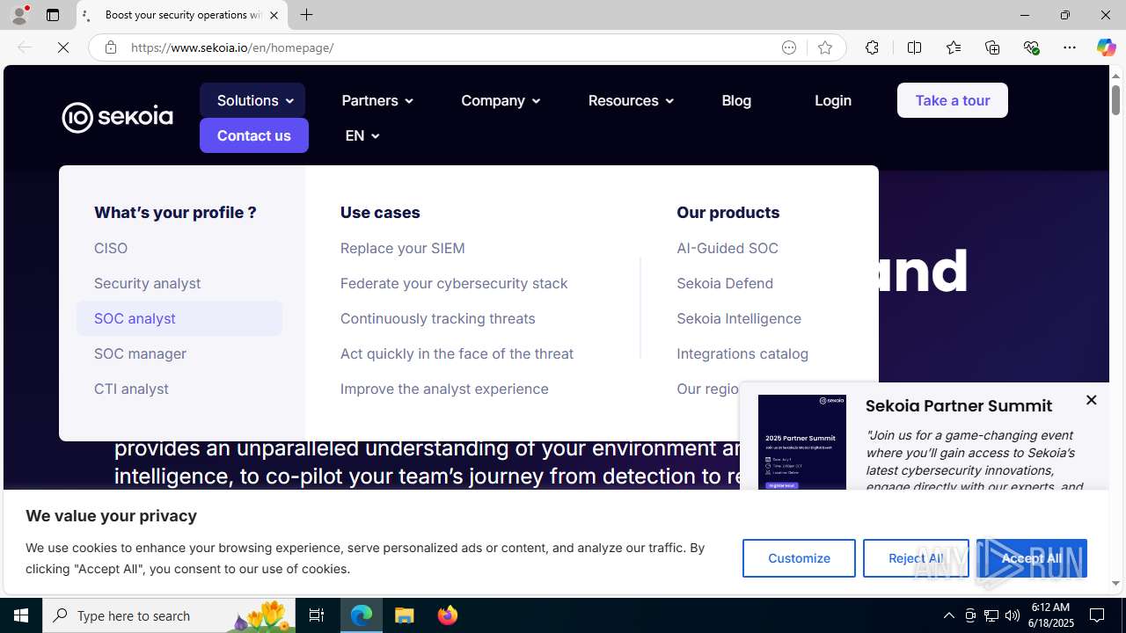This screenshot has height=633, width=1126.
Task: Click the Contact us button
Action: pyautogui.click(x=253, y=135)
